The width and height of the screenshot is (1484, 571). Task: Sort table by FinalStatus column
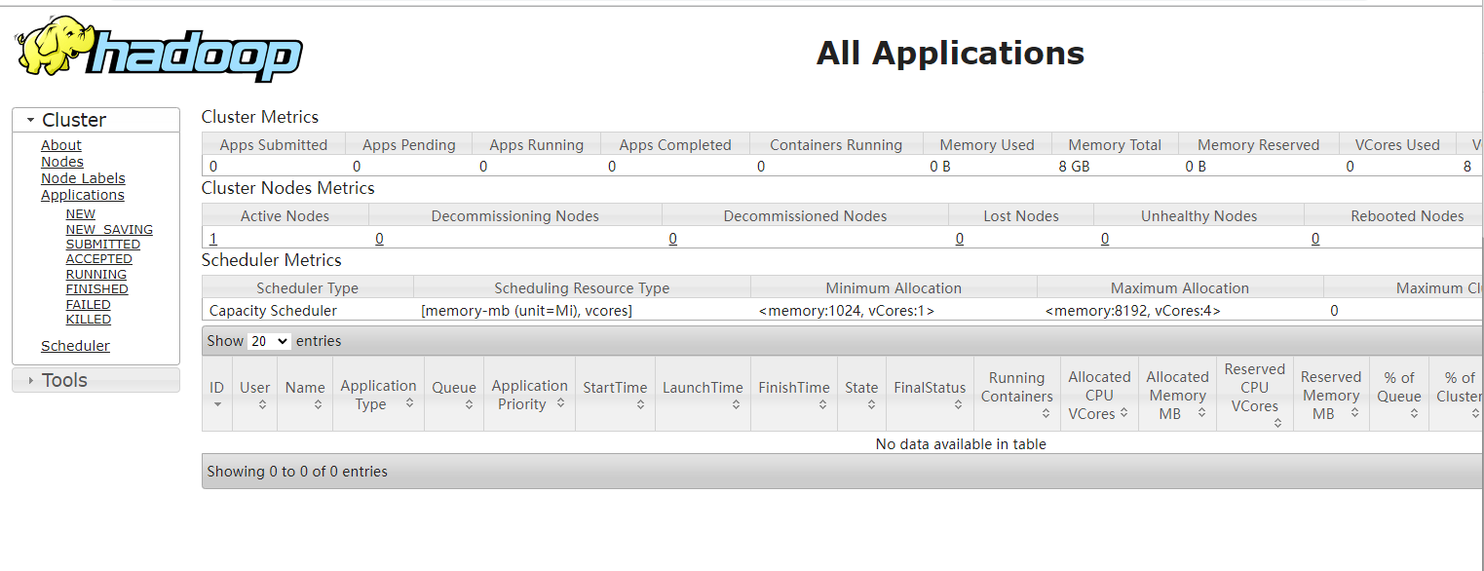pyautogui.click(x=930, y=394)
